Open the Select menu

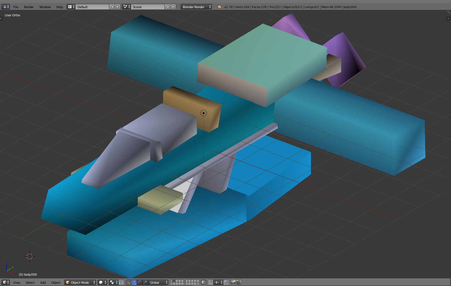click(30, 282)
